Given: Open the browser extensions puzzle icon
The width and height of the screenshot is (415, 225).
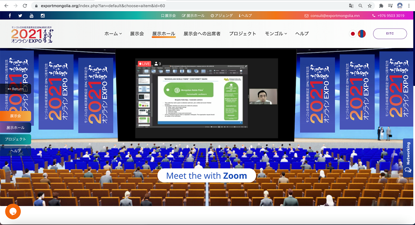Looking at the screenshot, I should [381, 6].
